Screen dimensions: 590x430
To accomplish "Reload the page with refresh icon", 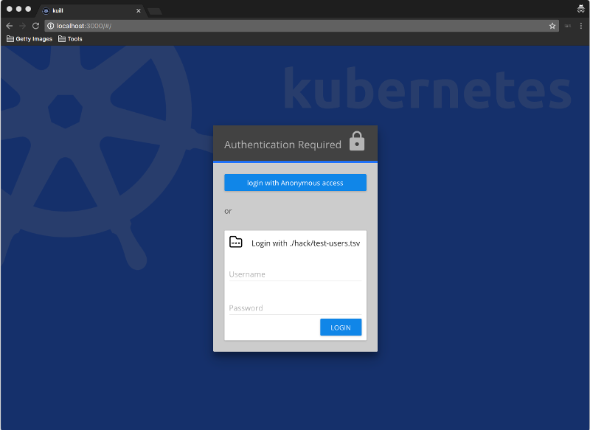I will [35, 26].
